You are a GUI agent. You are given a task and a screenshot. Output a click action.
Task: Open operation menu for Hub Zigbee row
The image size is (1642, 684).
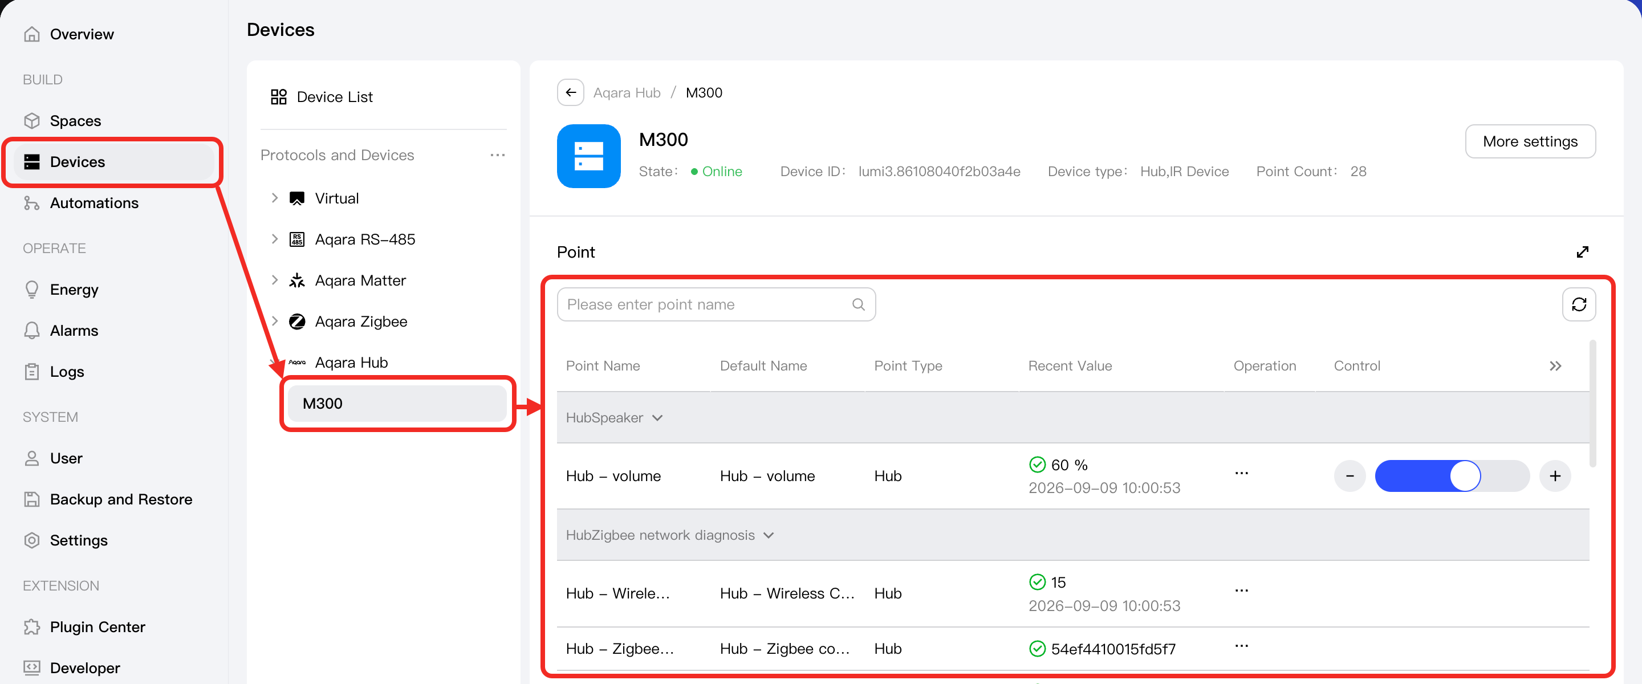pos(1241,646)
